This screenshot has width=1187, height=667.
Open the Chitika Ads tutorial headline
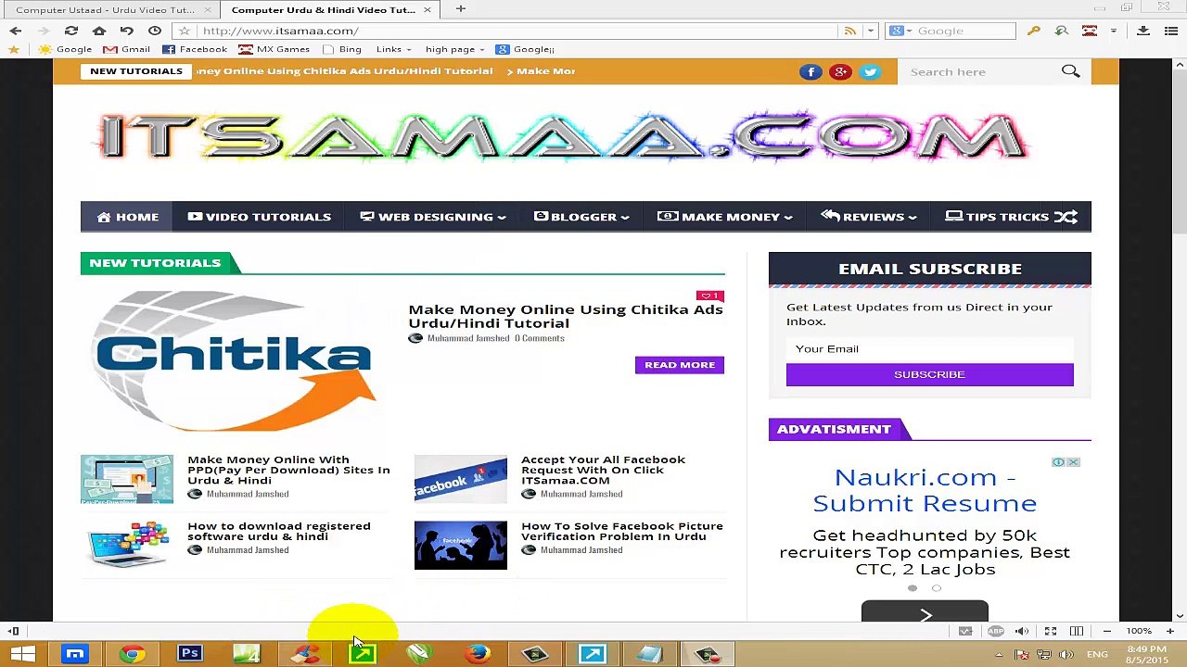[x=566, y=316]
